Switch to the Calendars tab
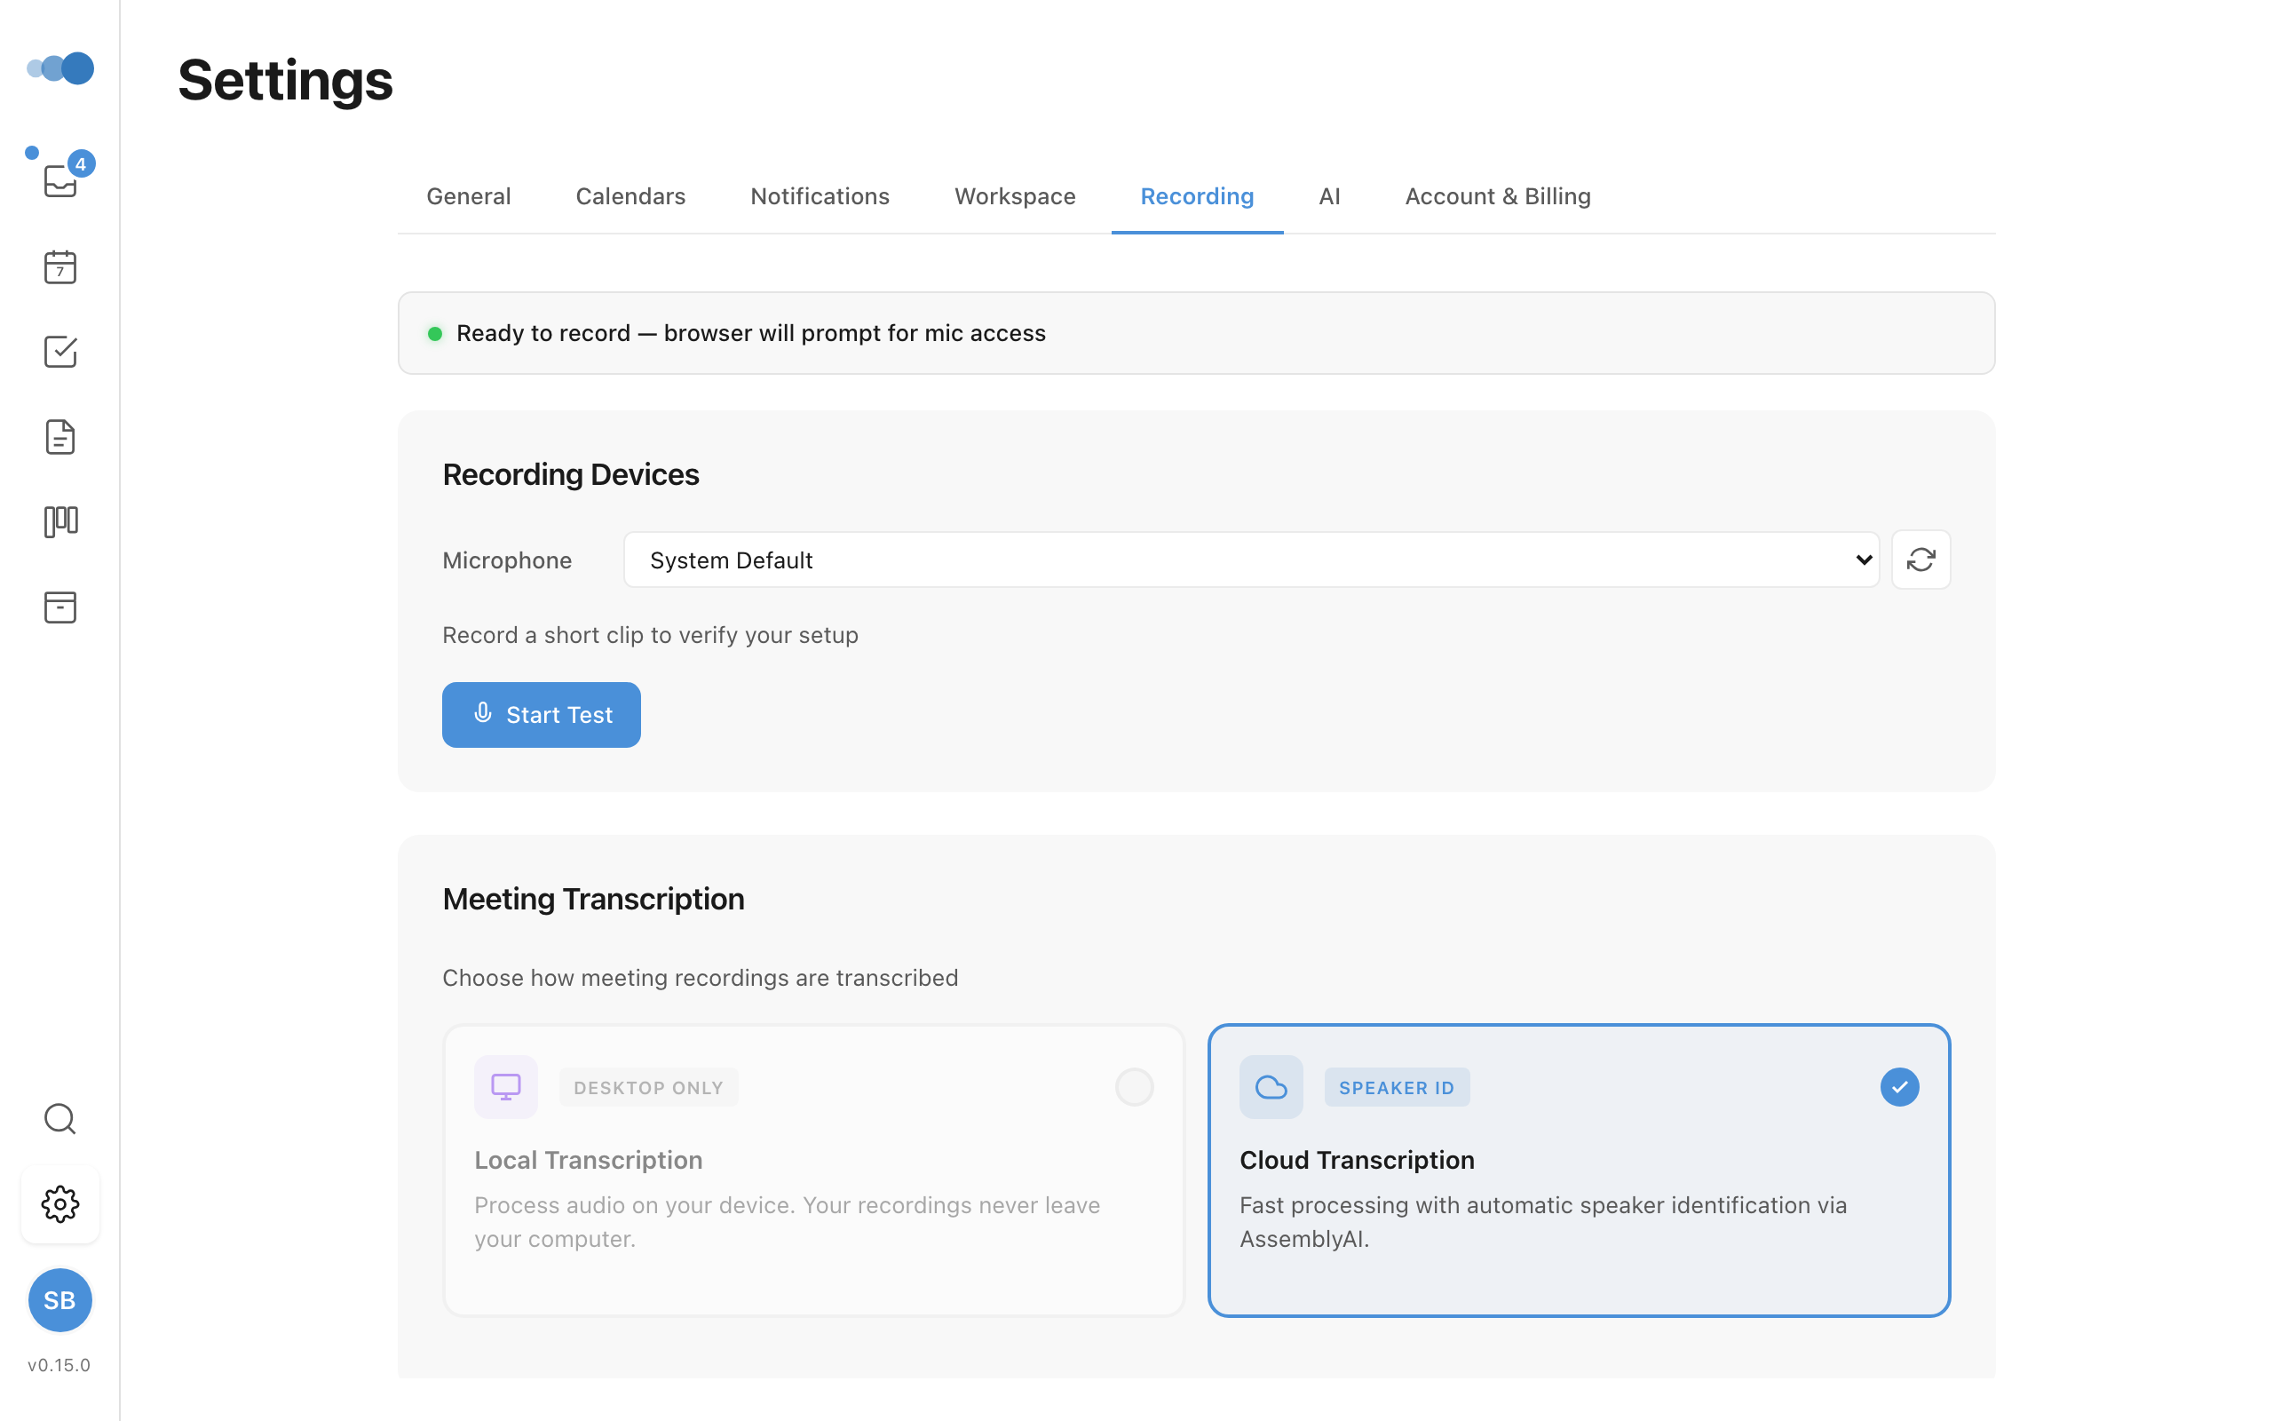 click(630, 196)
